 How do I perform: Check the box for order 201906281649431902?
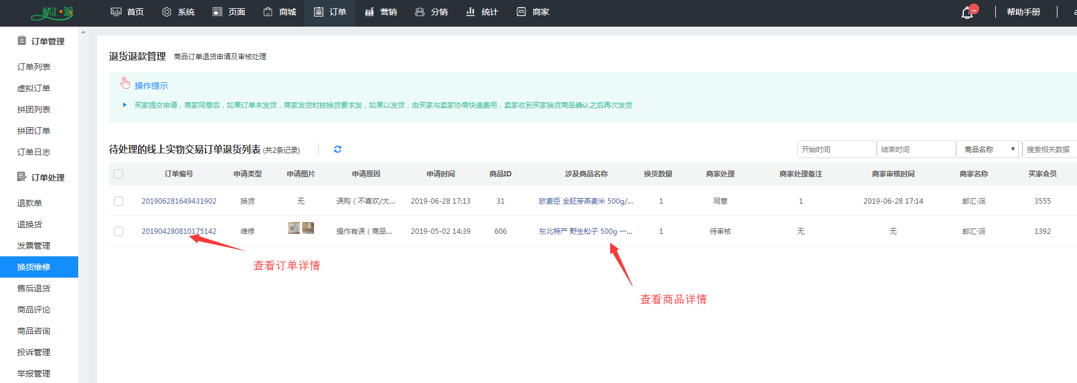point(118,201)
